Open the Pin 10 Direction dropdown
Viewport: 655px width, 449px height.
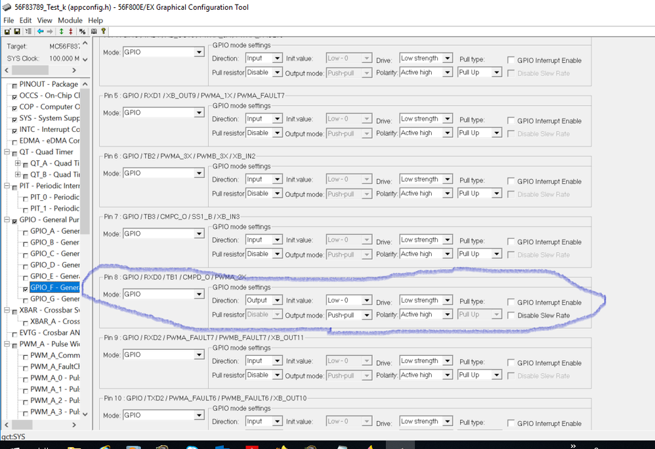click(277, 421)
